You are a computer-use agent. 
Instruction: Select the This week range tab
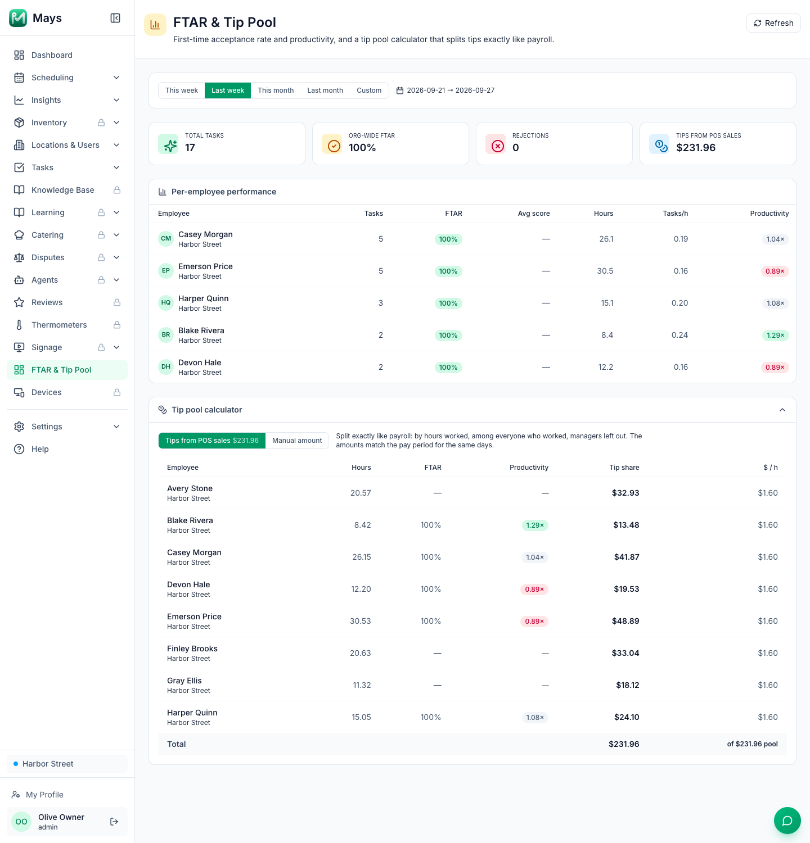[182, 90]
